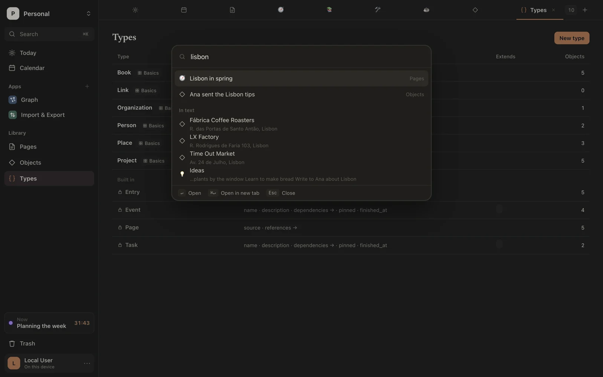
Task: Click the Local User avatar
Action: [x=14, y=363]
